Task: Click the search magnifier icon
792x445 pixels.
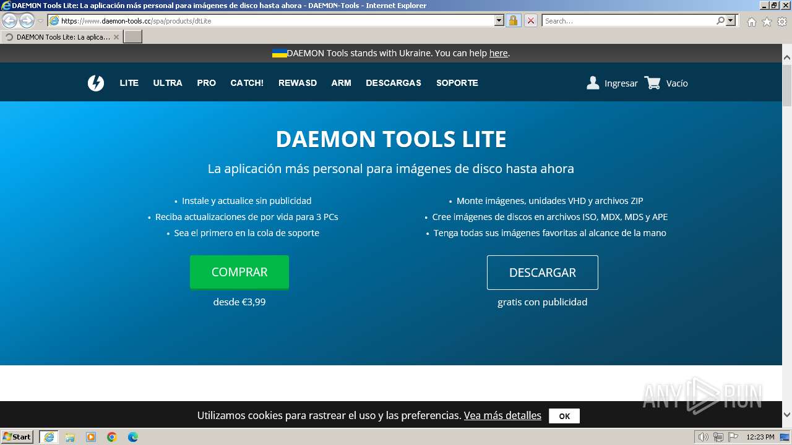Action: coord(720,20)
